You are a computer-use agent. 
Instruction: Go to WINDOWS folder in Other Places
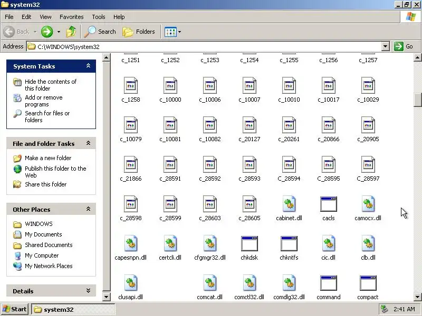[39, 224]
